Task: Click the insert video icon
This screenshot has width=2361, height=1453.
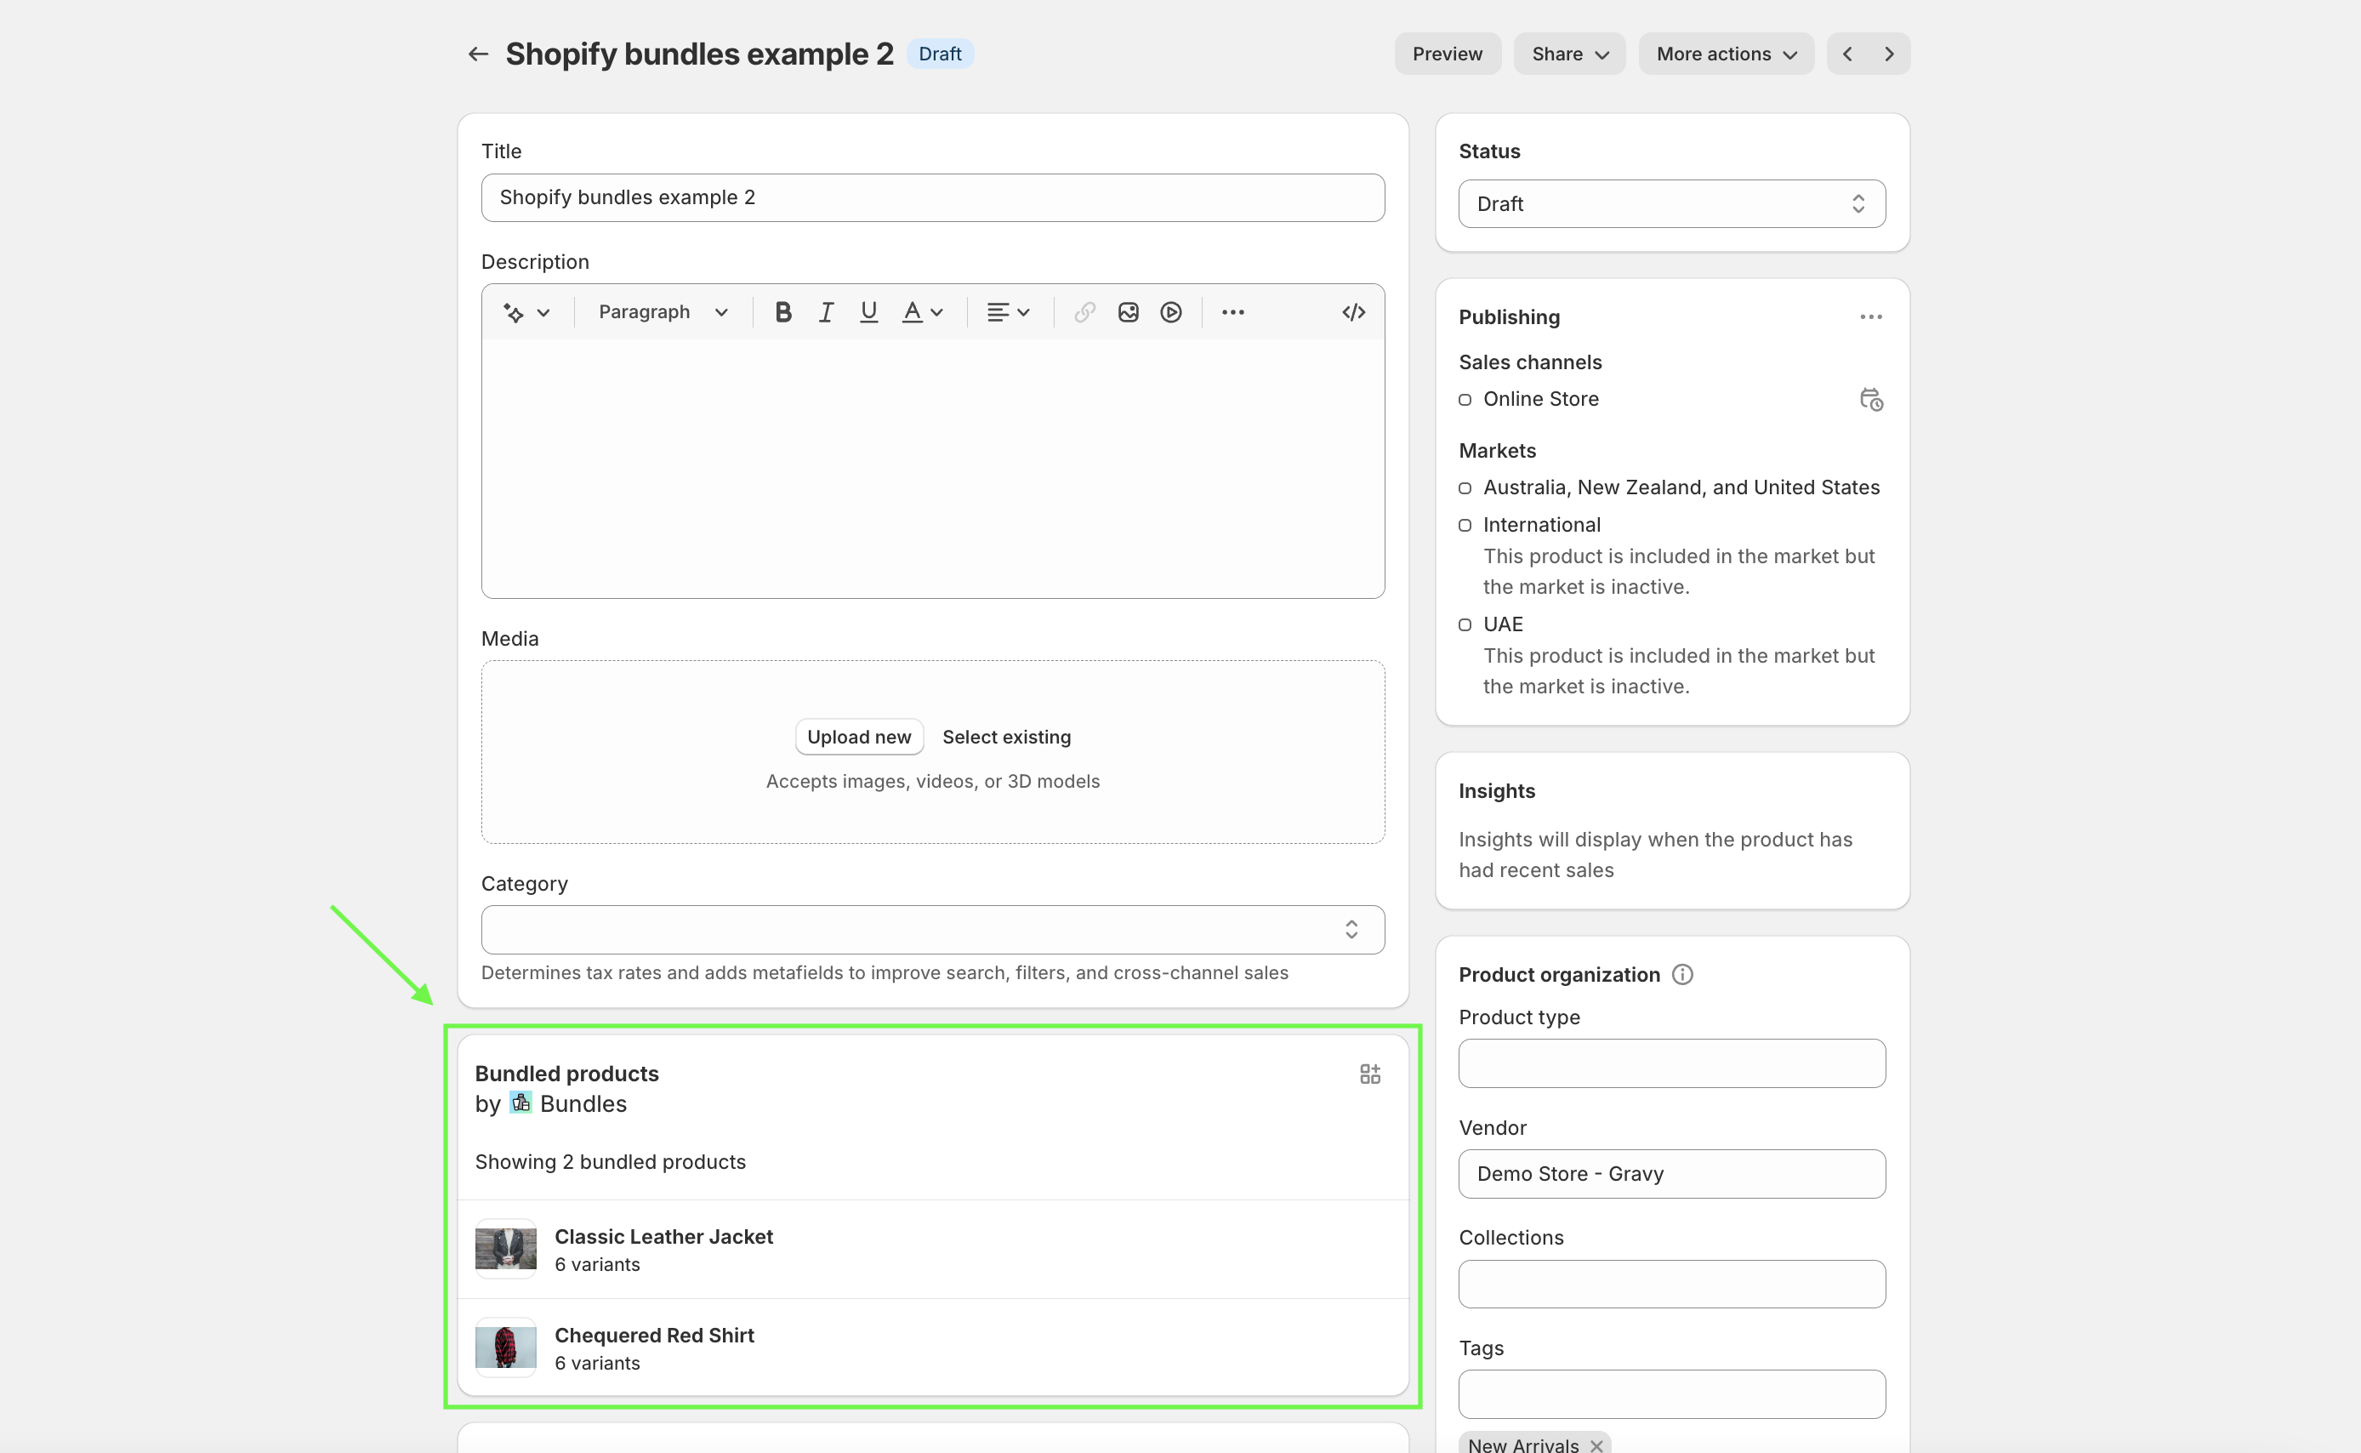Action: pyautogui.click(x=1170, y=312)
